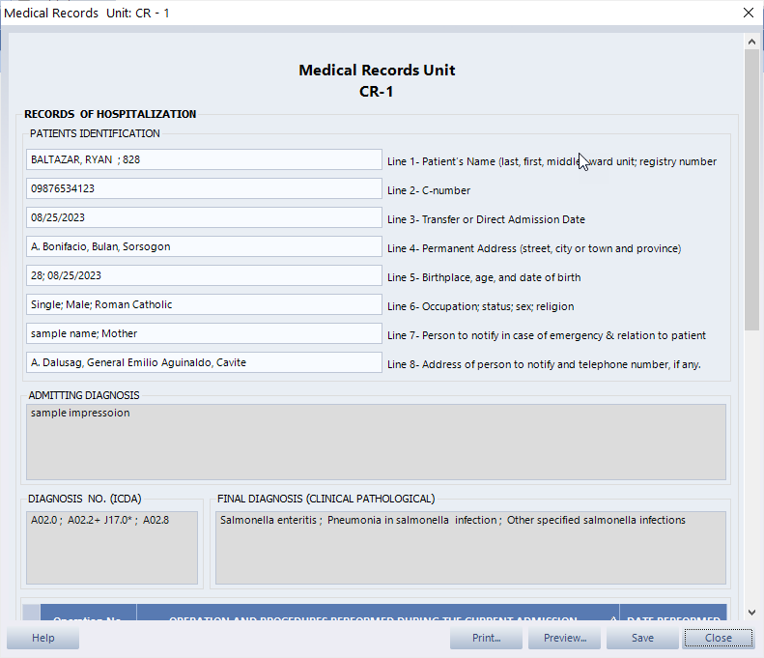
Task: Focus the emergency contact address field
Action: (x=204, y=362)
